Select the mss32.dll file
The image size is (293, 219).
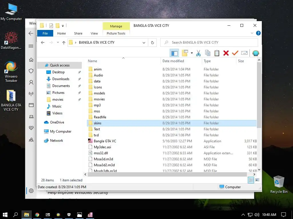pyautogui.click(x=172, y=153)
